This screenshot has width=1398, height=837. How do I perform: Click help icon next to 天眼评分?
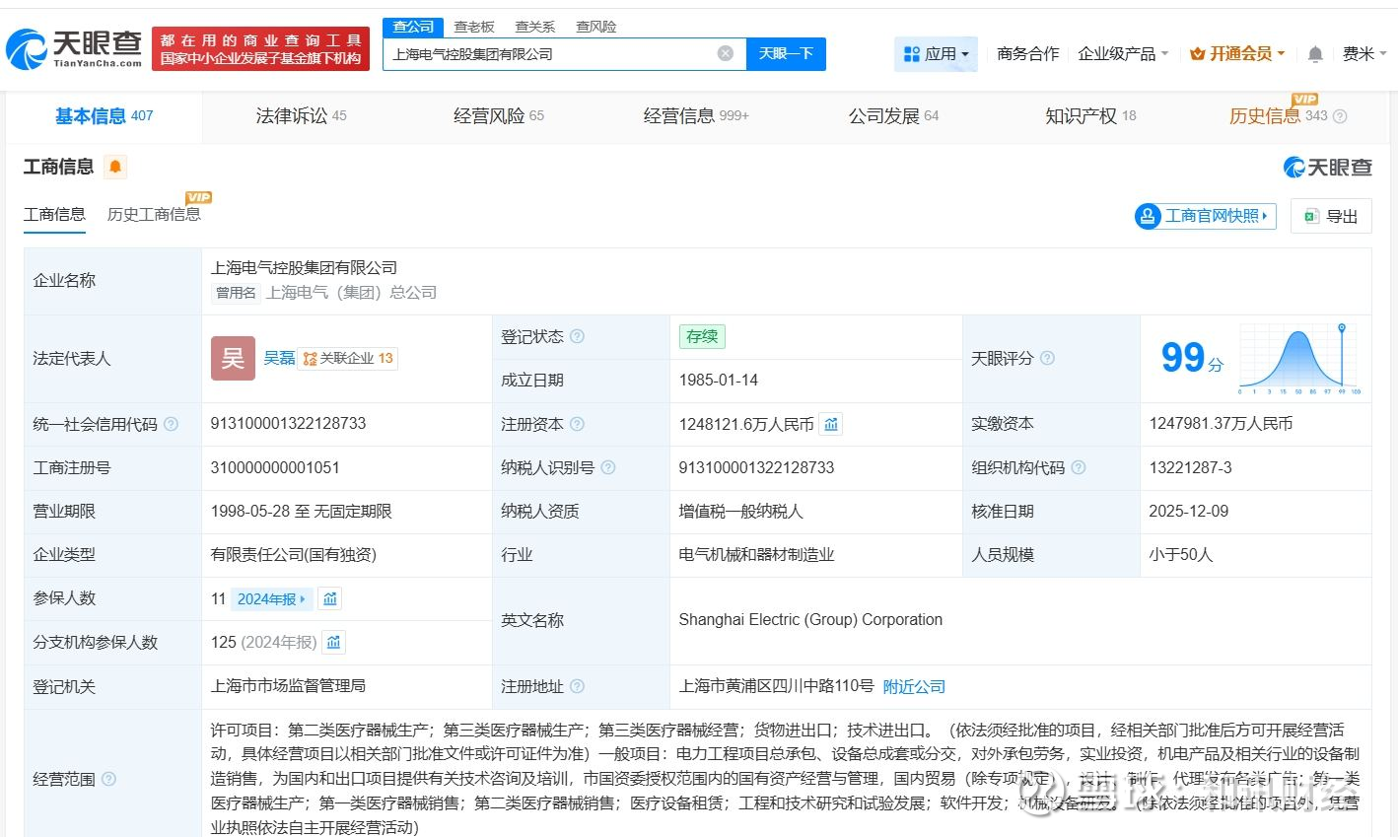point(1047,358)
